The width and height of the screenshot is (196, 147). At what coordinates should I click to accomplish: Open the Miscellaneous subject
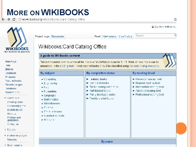(x=52, y=103)
